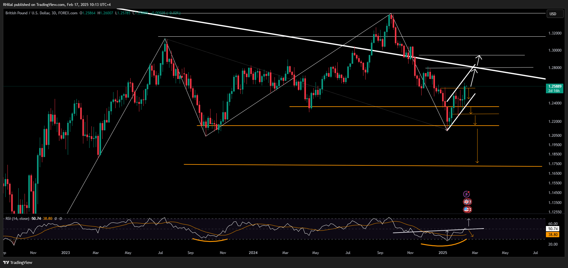Screen dimensions: 568x268
Task: Click the 2024 label on time axis
Action: pyautogui.click(x=253, y=253)
